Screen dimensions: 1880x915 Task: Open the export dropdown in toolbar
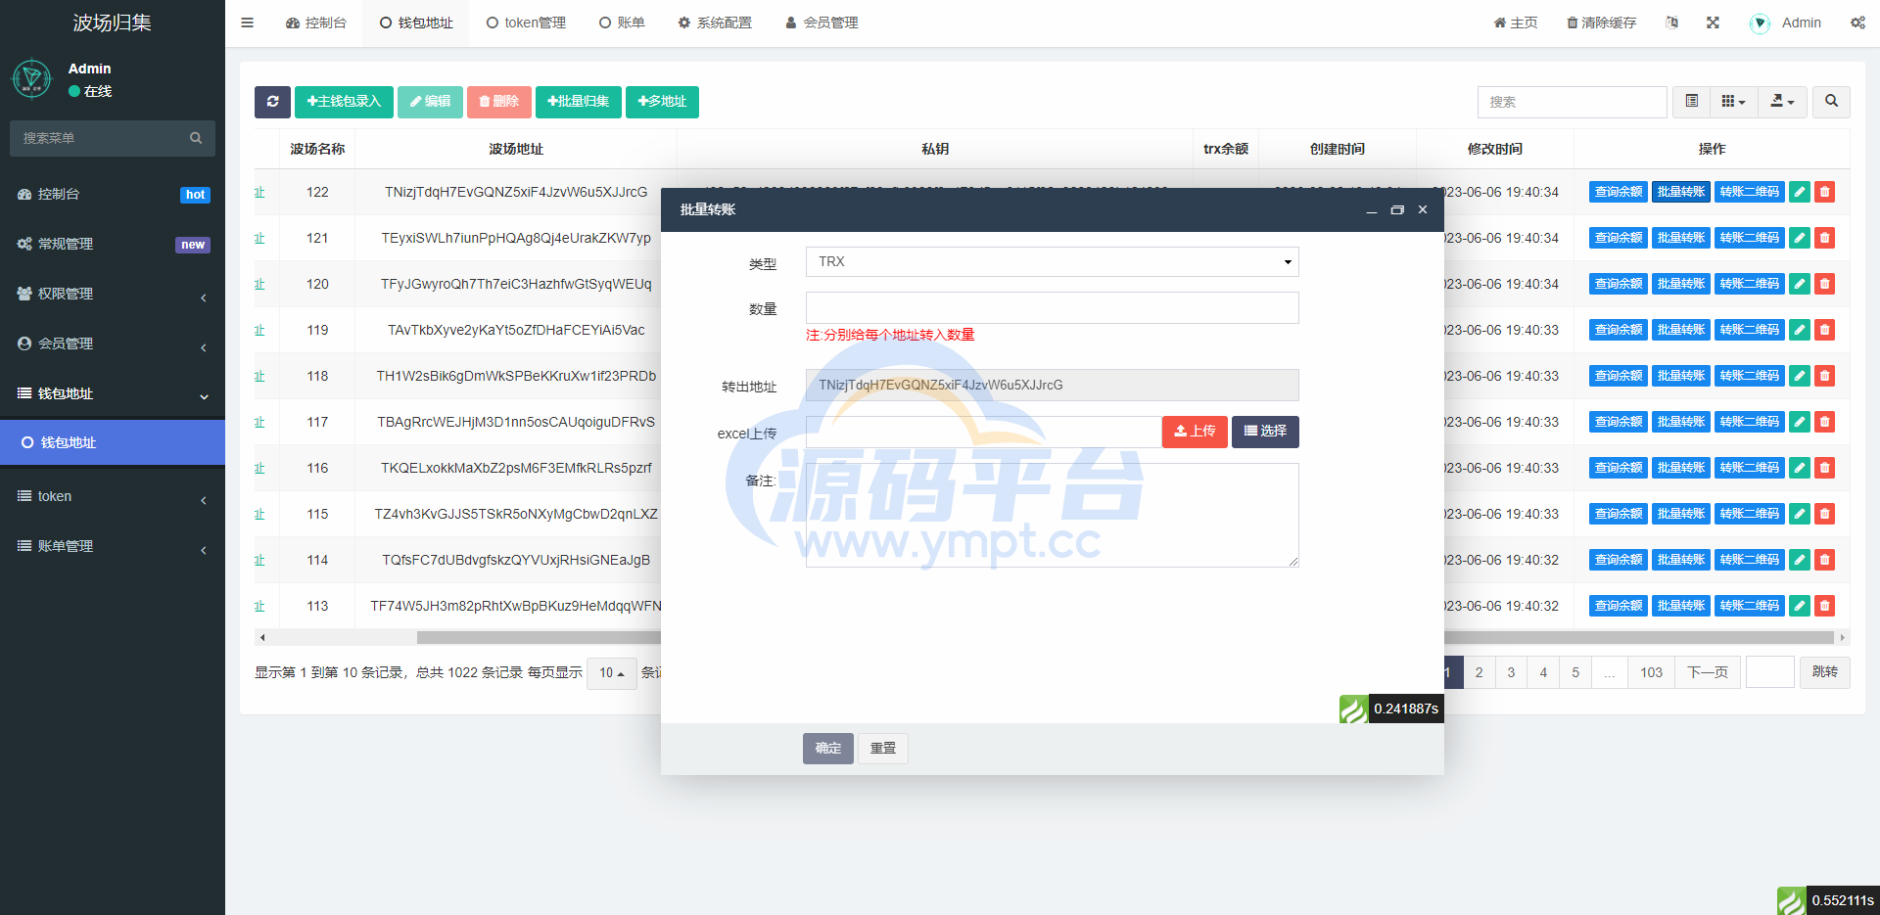click(x=1782, y=102)
